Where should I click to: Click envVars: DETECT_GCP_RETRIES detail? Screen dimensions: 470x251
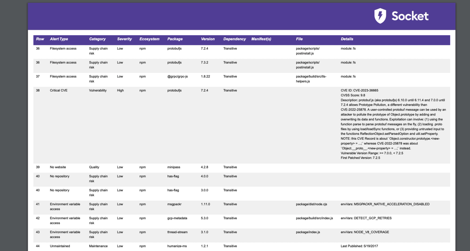[366, 218]
